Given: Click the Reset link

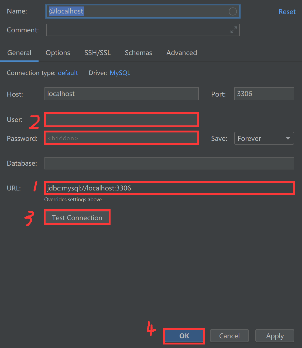Looking at the screenshot, I should point(287,12).
